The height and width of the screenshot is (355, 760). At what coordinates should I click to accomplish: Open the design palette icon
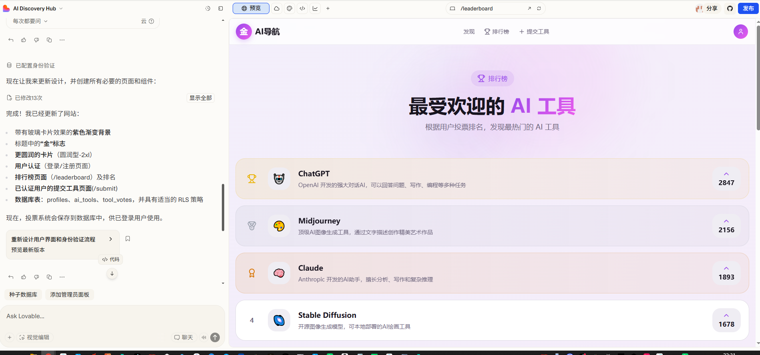(290, 8)
